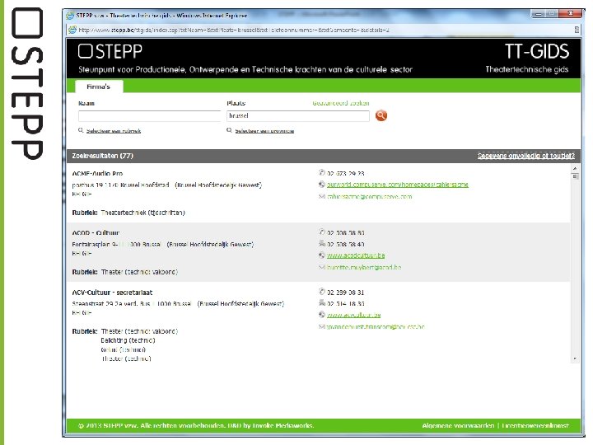The width and height of the screenshot is (593, 445).
Task: Click phone icon for ACME-Audio Pro
Action: (322, 172)
